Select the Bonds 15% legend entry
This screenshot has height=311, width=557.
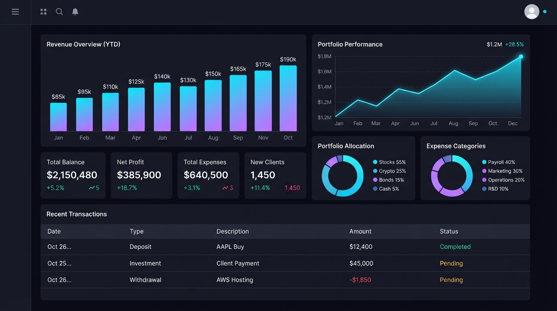[389, 180]
